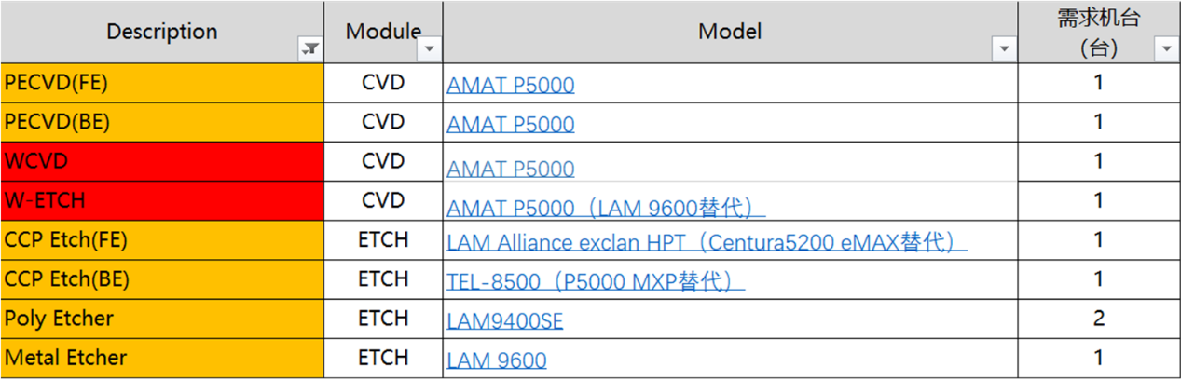1181x380 pixels.
Task: Expand the Module column filter arrow
Action: (x=429, y=49)
